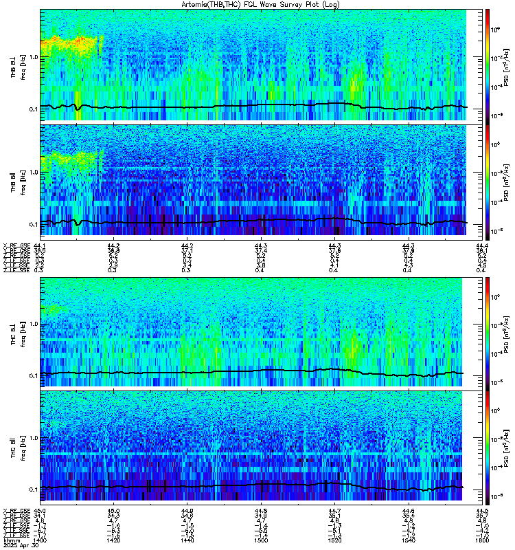Viewport: 515px width, 550px height.
Task: Click the '2025 Apr 30' date label
Action: coord(21,545)
